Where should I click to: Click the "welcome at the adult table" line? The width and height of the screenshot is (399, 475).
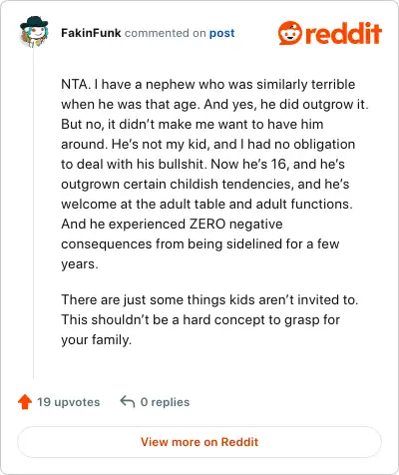tap(206, 204)
